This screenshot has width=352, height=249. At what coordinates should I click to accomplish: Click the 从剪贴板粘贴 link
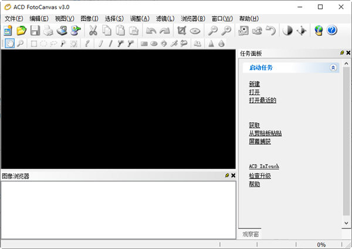tap(265, 134)
